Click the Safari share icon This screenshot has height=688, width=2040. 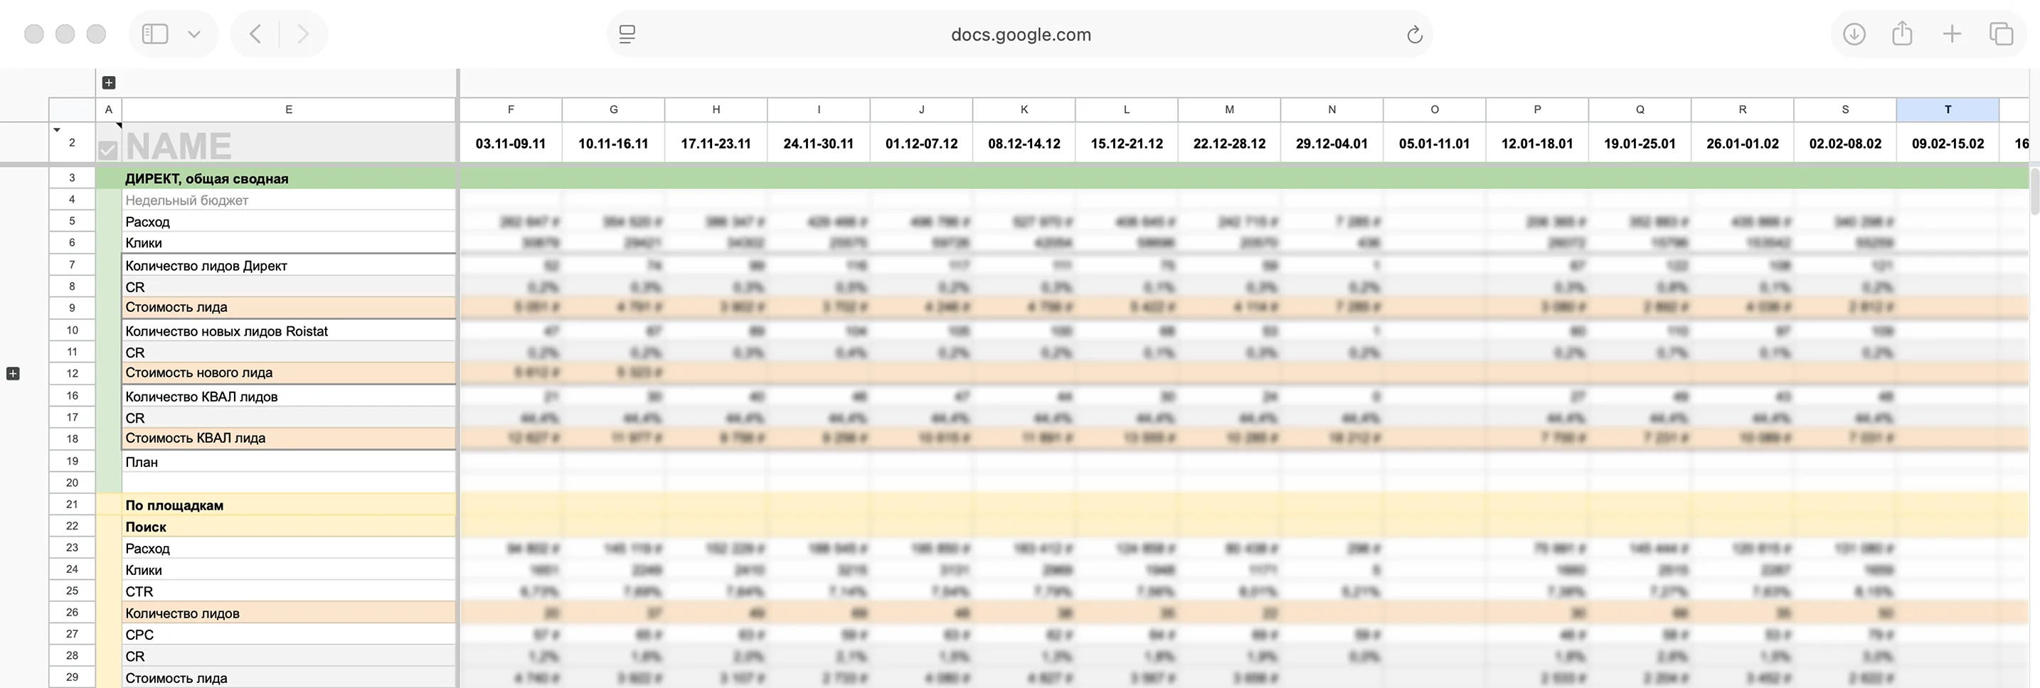click(1902, 33)
